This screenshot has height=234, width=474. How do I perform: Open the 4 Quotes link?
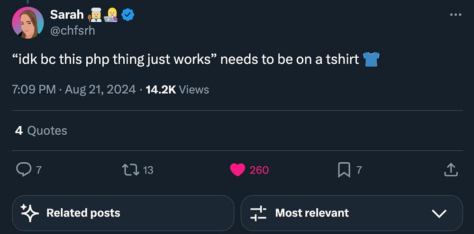[41, 130]
